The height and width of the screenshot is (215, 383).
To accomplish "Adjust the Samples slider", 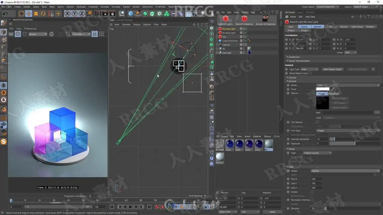I will click(x=352, y=208).
